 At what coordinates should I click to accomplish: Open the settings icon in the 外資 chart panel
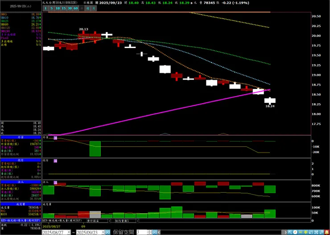(x=55, y=138)
